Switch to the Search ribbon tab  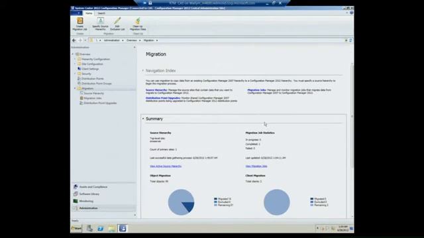(x=101, y=13)
